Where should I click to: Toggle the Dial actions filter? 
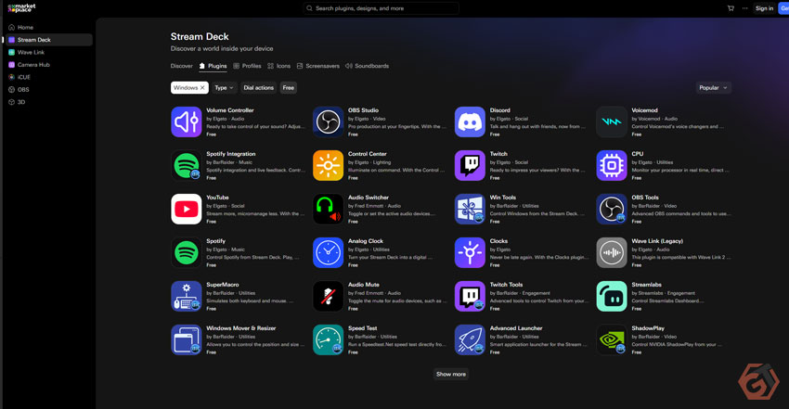pyautogui.click(x=259, y=87)
